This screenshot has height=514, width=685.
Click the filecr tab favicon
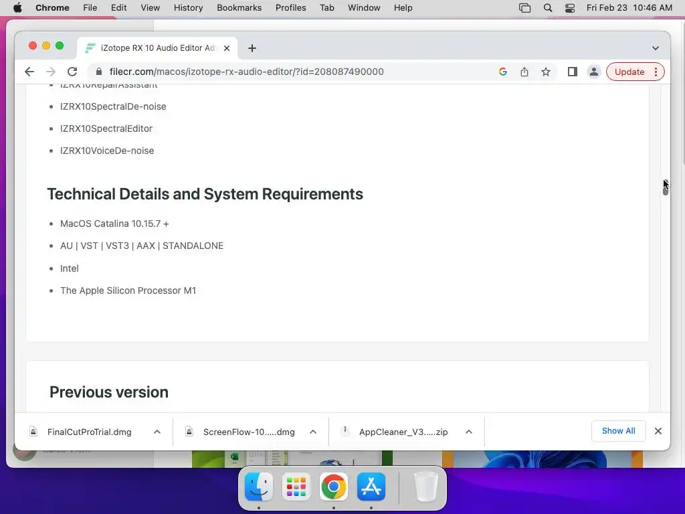point(90,48)
